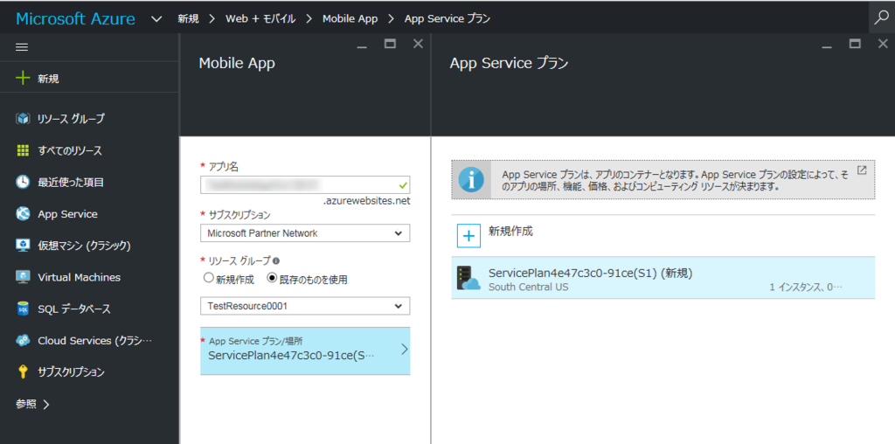
Task: Open the サブスクリプション dropdown Microsoft Partner Network
Action: pos(305,232)
